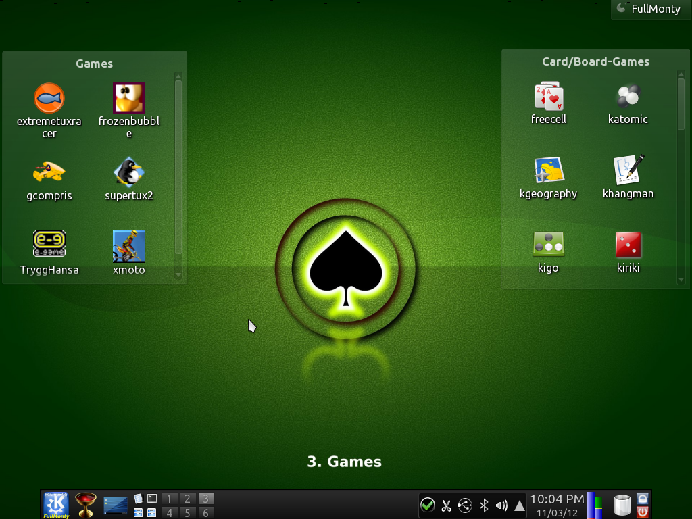Open the frozenbubble game icon
Screen dimensions: 692x519
point(129,98)
